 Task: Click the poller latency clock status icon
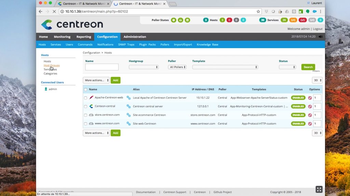(174, 20)
